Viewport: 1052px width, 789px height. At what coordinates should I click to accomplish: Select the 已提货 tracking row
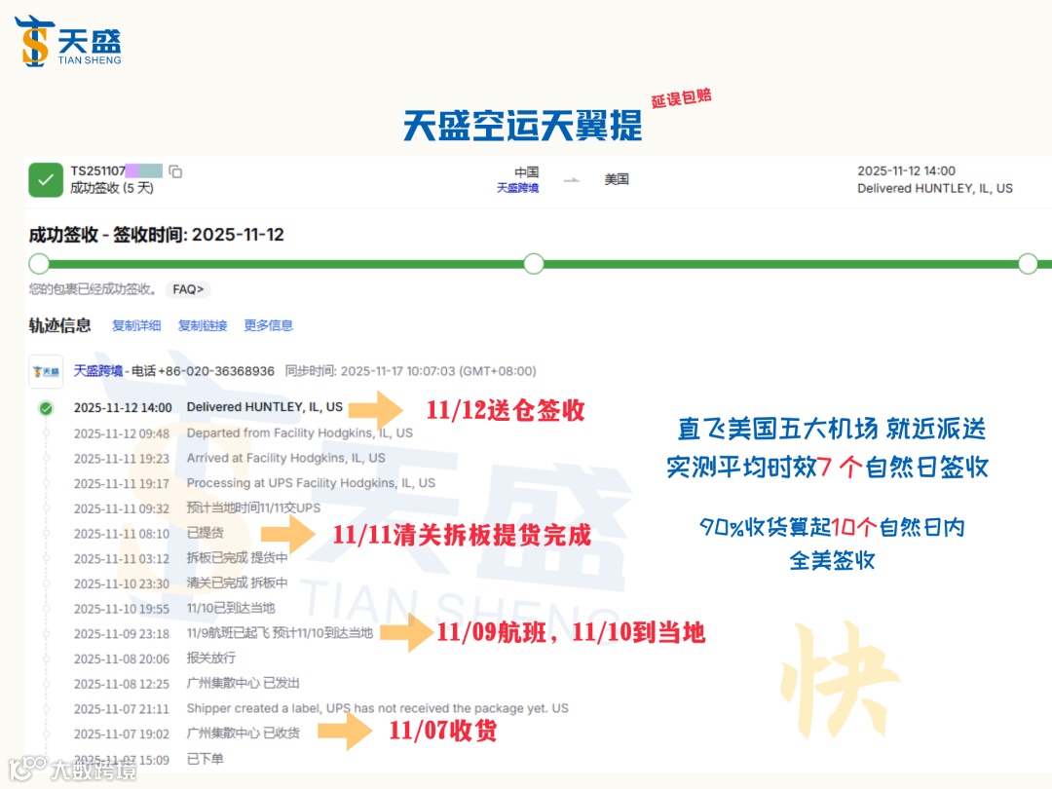(149, 534)
